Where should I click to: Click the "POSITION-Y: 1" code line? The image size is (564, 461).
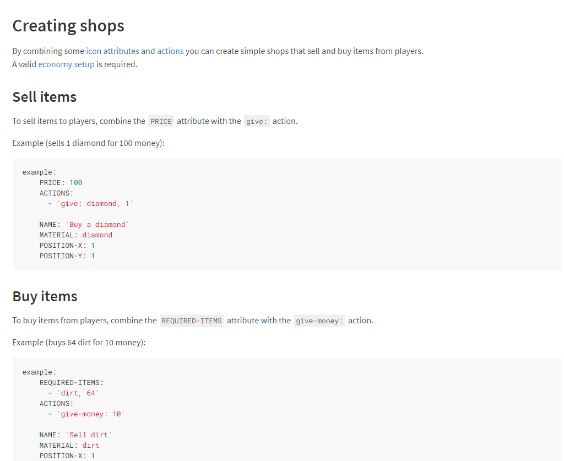pyautogui.click(x=67, y=256)
